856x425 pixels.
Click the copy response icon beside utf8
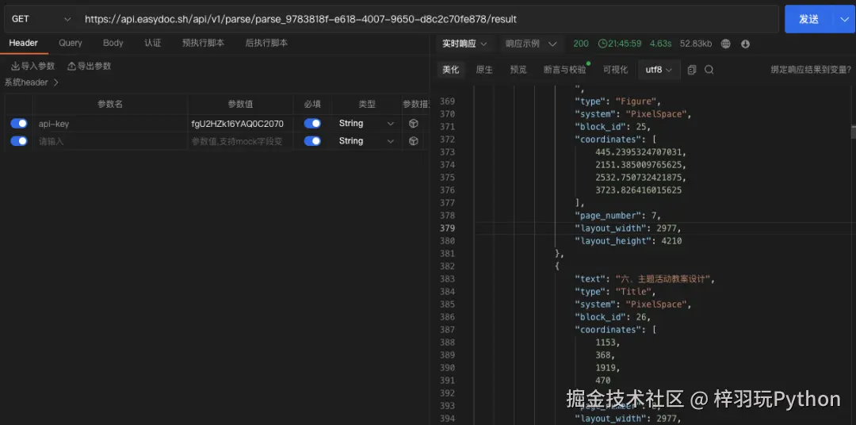pyautogui.click(x=692, y=70)
